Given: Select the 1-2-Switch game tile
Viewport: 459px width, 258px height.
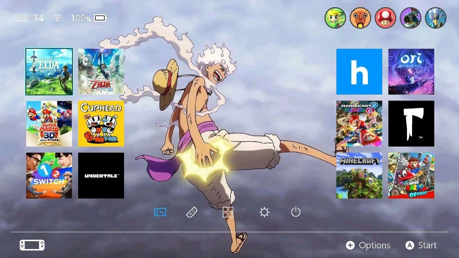Looking at the screenshot, I should pyautogui.click(x=49, y=176).
